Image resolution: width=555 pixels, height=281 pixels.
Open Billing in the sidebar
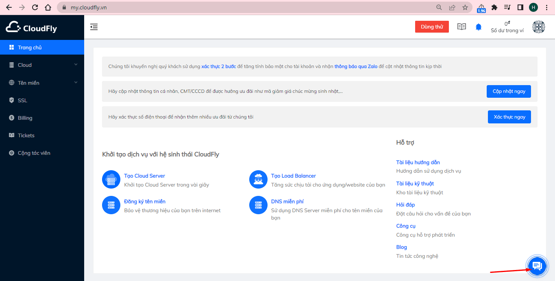pos(42,118)
